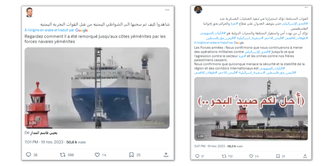Share the left tweet via upload icon

[166, 155]
